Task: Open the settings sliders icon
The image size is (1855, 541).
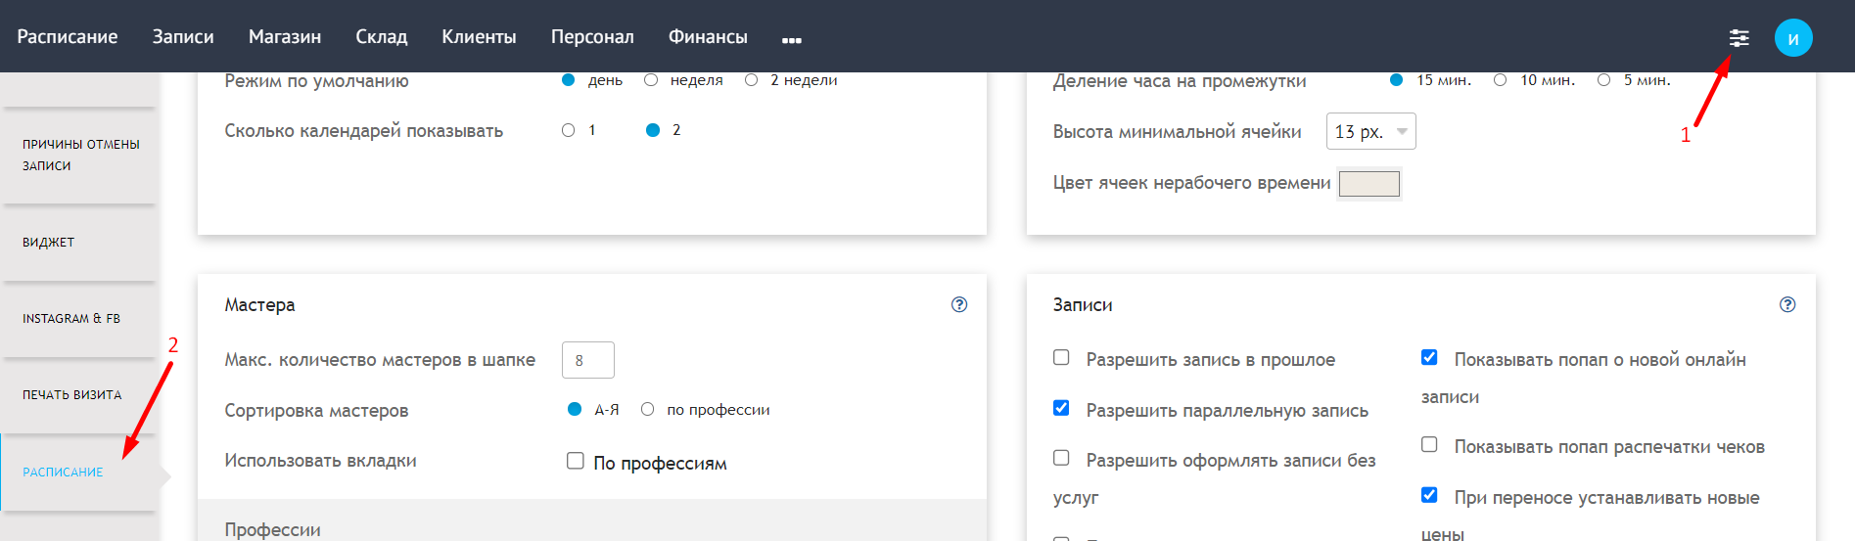Action: coord(1739,38)
